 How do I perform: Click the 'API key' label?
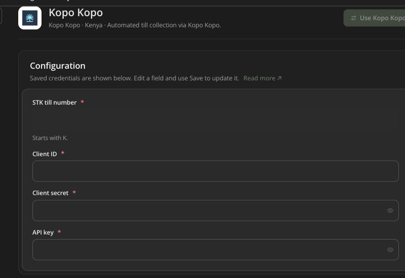click(43, 233)
